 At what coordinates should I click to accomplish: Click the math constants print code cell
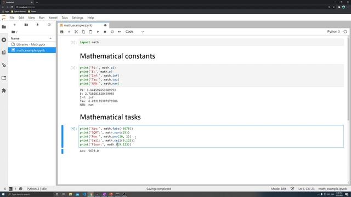(x=211, y=76)
